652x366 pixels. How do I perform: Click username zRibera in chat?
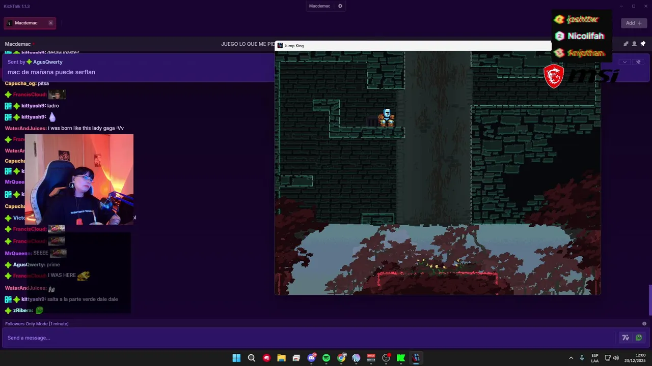point(23,311)
